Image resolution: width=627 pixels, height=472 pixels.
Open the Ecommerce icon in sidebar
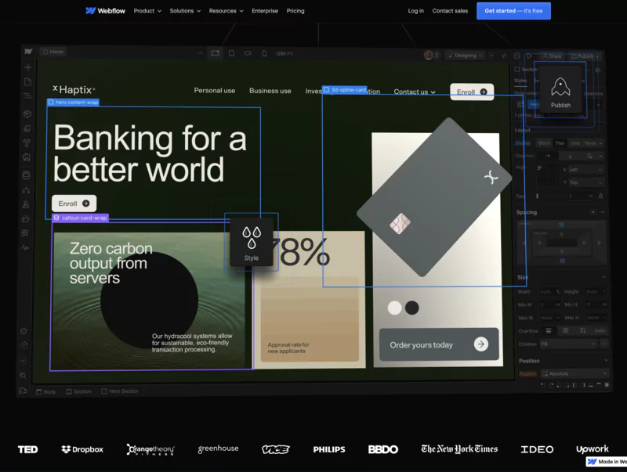tap(25, 218)
